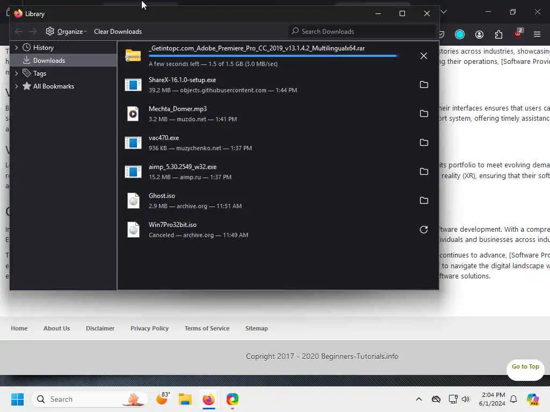550x412 pixels.
Task: Click the network display tray icon
Action: (453, 399)
